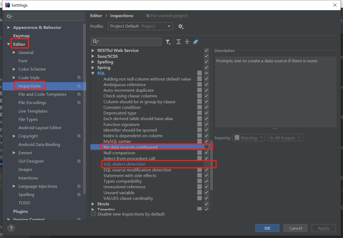Viewport: 343px width, 238px height.
Task: Select Statement with side effects inspection
Action: coord(130,175)
